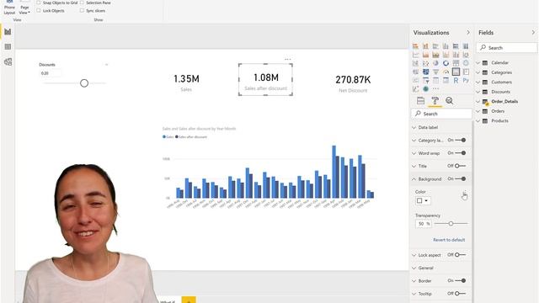This screenshot has height=303, width=539.
Task: Choose the R script visual
Action: 456,81
